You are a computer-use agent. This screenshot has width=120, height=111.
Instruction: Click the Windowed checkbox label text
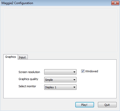tap(91, 71)
